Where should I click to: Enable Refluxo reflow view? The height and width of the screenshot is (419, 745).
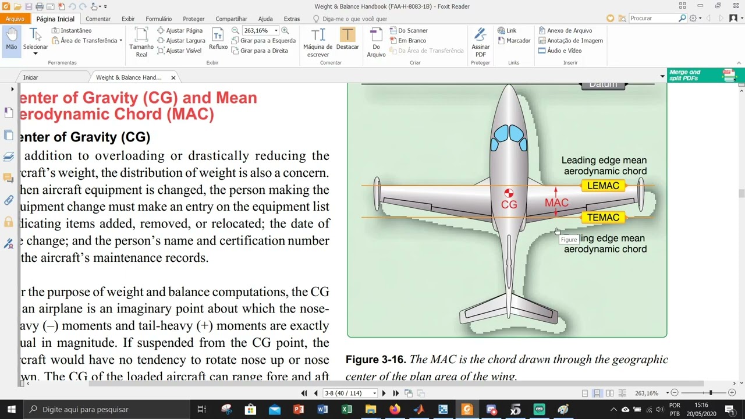[x=218, y=39]
